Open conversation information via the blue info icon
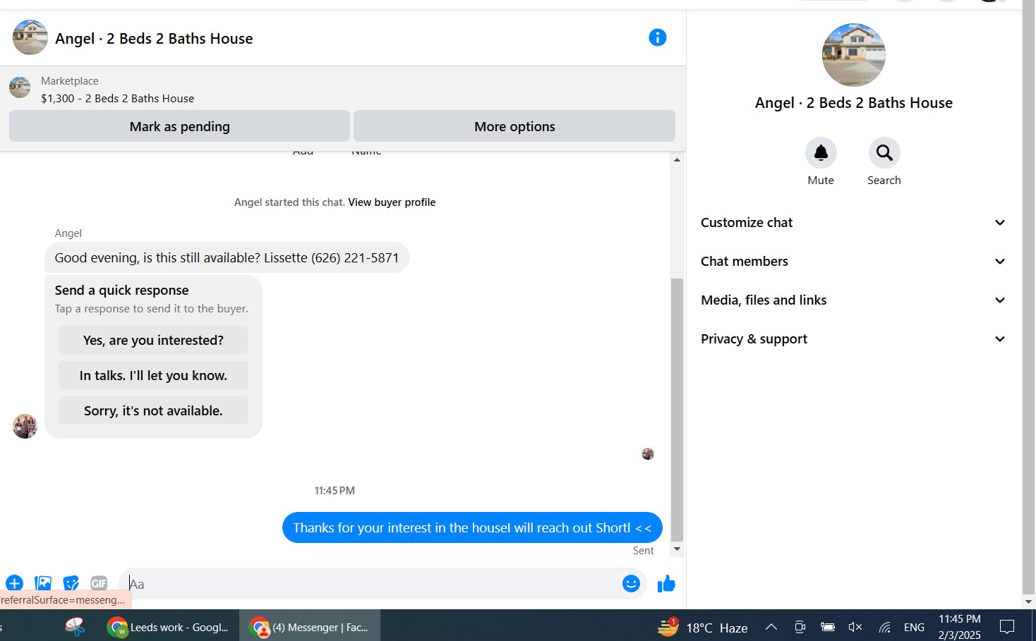This screenshot has height=641, width=1036. point(657,37)
